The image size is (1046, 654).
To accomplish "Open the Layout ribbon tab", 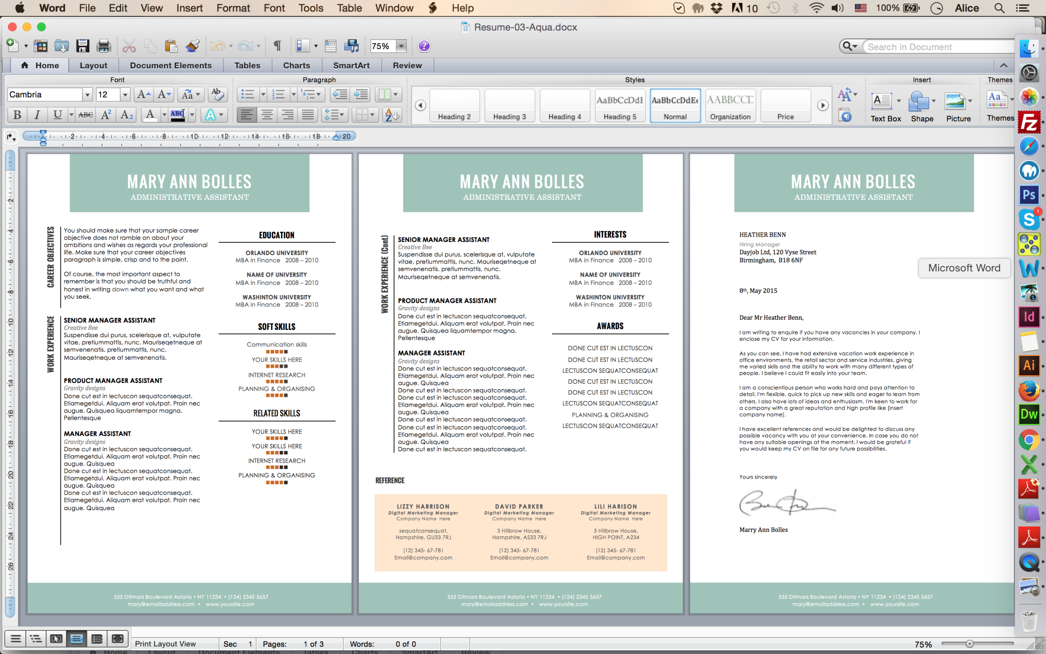I will [x=93, y=65].
